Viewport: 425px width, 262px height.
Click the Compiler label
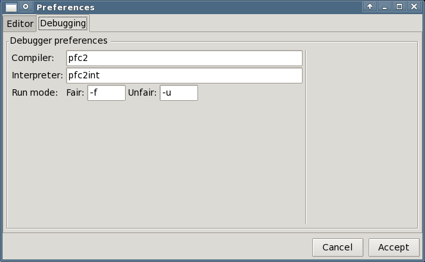(33, 58)
